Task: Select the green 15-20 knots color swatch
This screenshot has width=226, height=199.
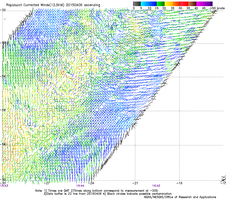Action: coord(161,4)
